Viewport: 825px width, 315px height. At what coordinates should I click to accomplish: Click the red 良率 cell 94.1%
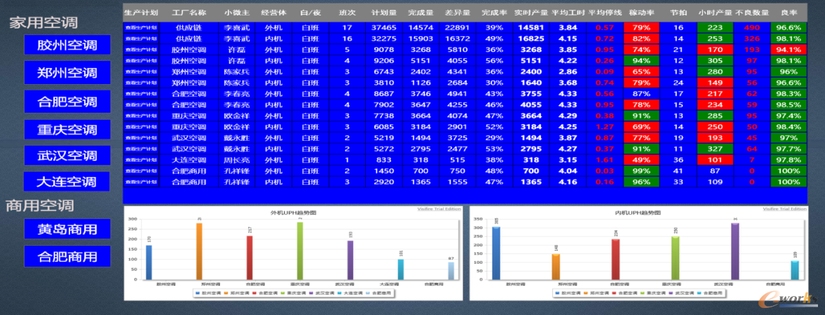789,50
